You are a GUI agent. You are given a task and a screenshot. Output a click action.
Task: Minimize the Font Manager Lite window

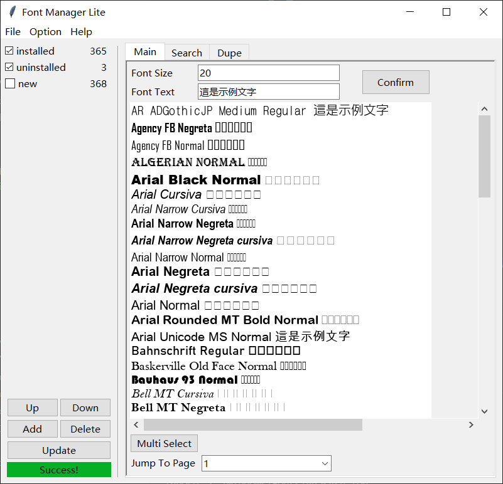click(x=410, y=12)
